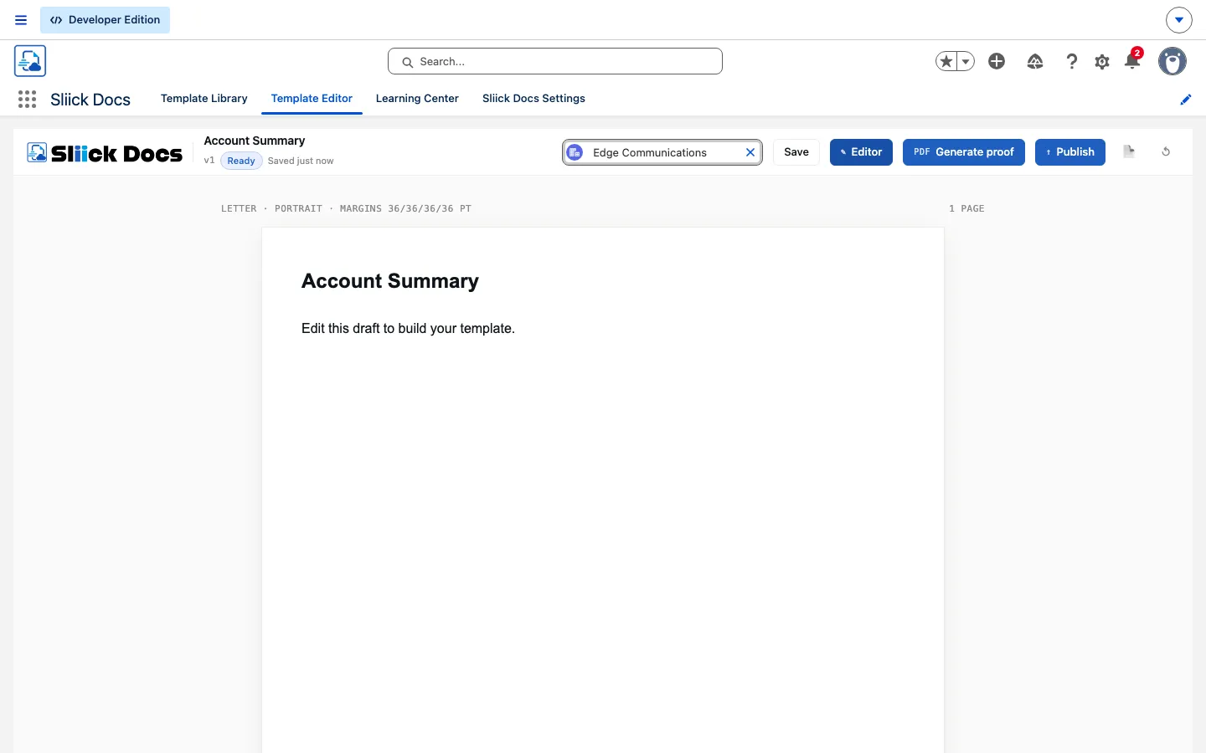Click the Developer Edition badge
The image size is (1206, 753).
106,20
